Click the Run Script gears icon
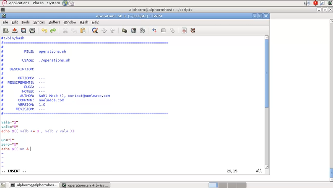 [143, 31]
